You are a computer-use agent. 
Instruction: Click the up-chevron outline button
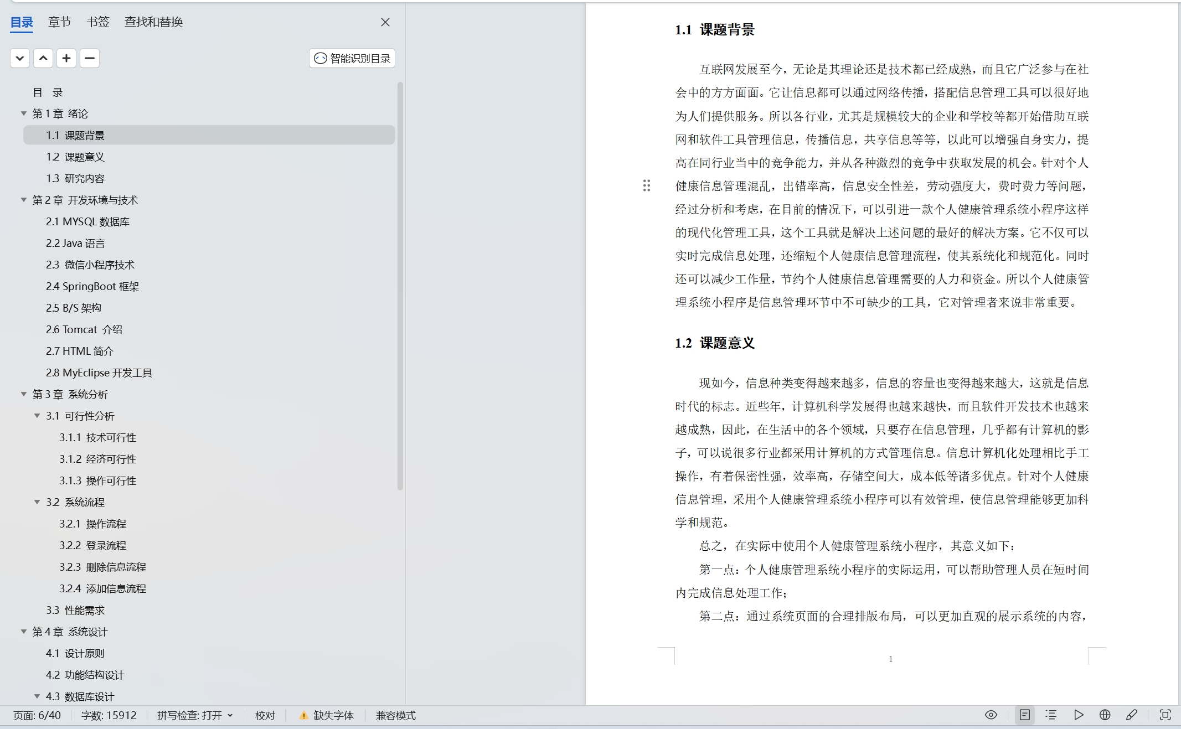click(43, 58)
